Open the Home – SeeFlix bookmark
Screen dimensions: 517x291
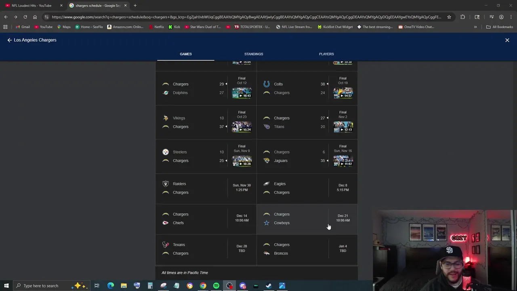89,27
